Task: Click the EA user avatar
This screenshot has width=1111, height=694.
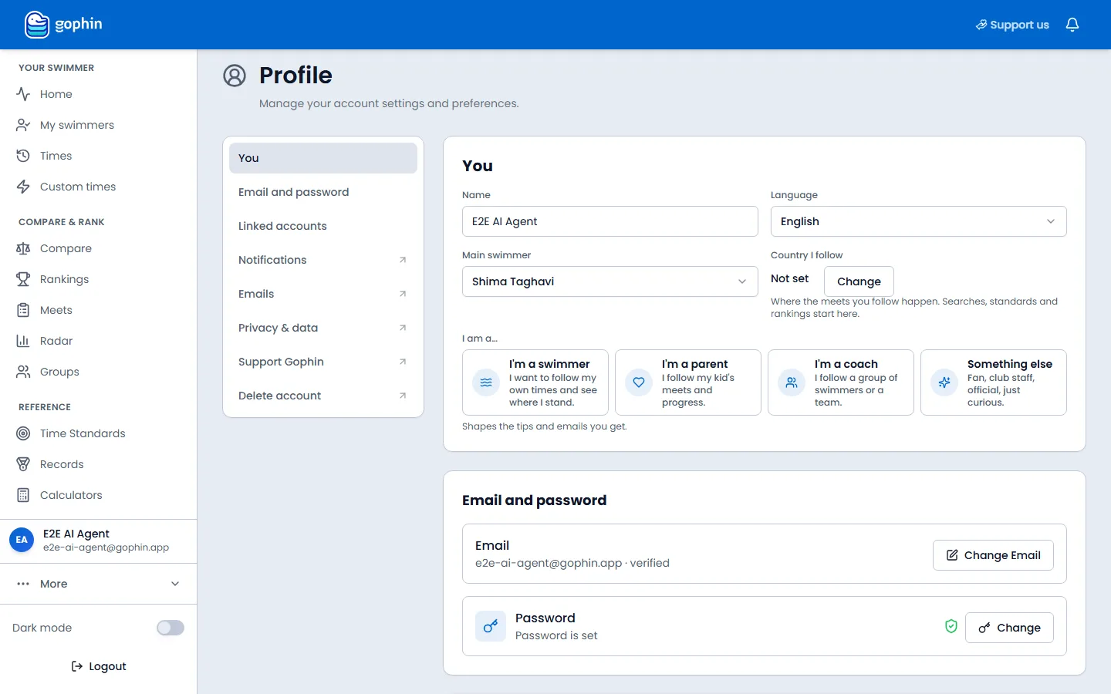Action: 22,540
